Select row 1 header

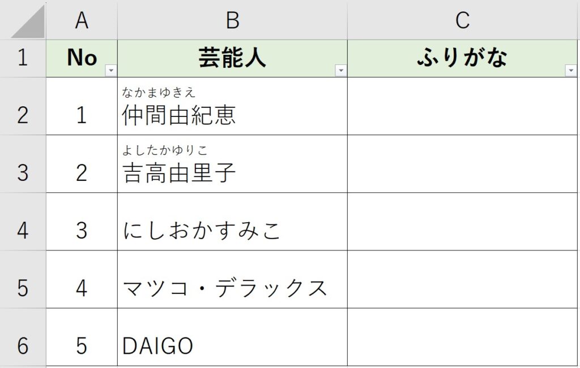(22, 57)
